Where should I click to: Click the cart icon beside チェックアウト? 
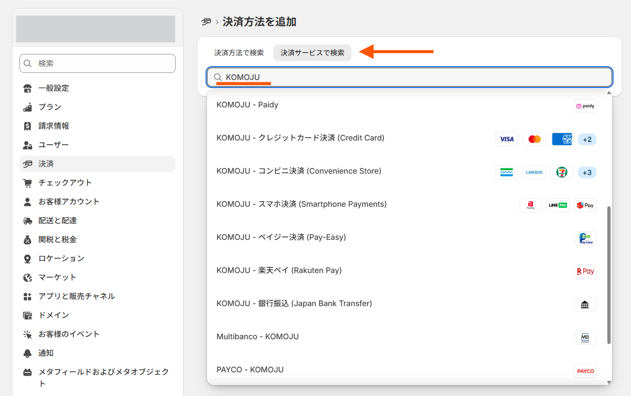[27, 183]
